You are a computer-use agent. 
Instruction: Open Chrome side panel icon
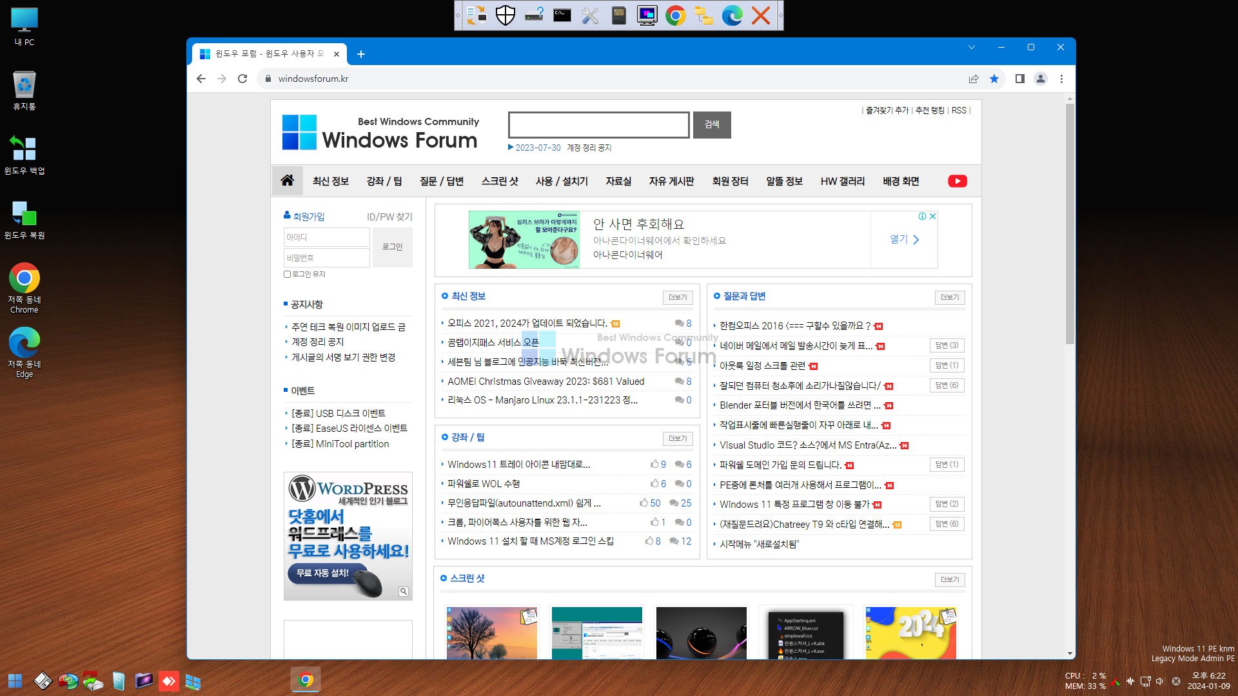[x=1019, y=79]
